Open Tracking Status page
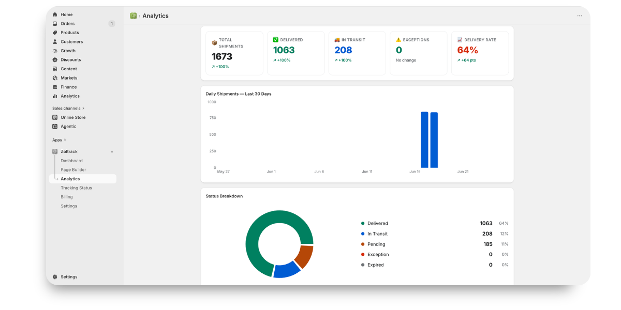 click(x=76, y=188)
